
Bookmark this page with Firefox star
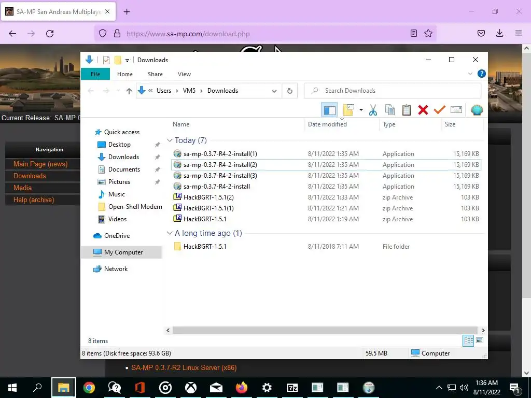[428, 34]
